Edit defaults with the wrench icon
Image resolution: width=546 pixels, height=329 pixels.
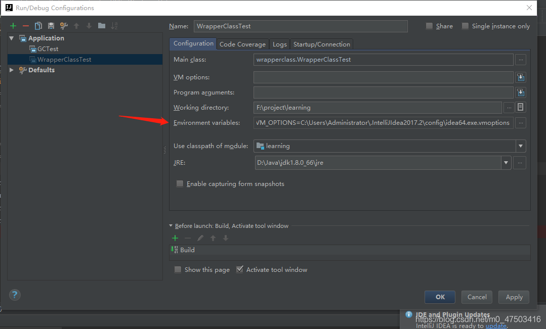pyautogui.click(x=64, y=26)
